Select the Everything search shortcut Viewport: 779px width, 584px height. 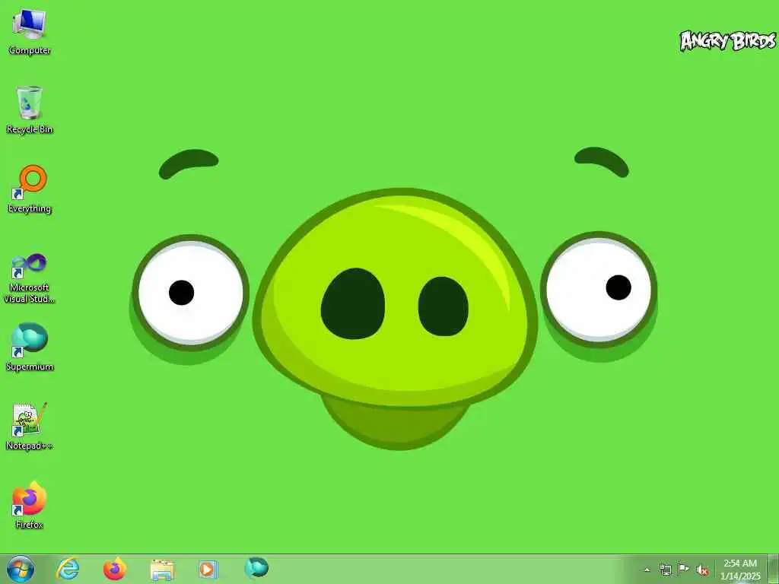(30, 189)
